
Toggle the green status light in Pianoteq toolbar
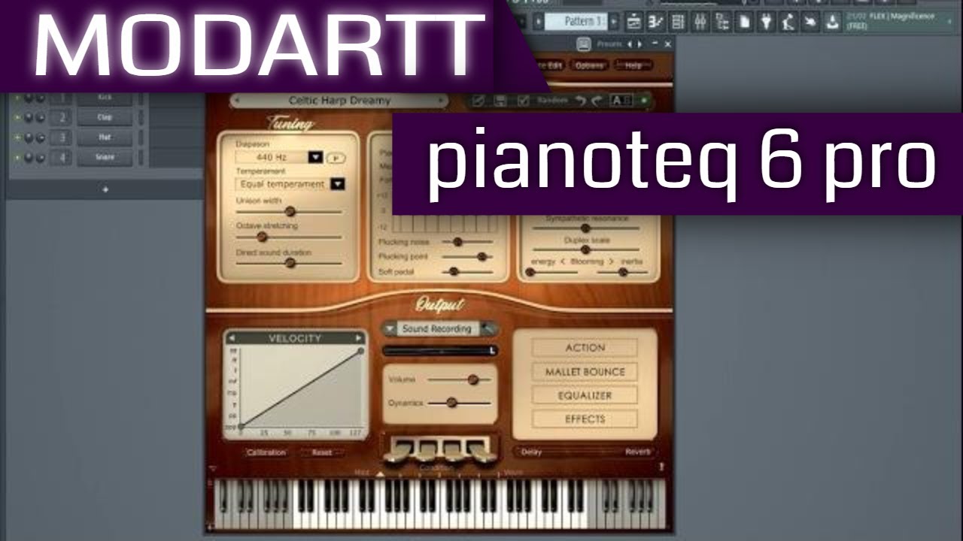(644, 101)
